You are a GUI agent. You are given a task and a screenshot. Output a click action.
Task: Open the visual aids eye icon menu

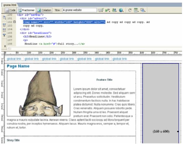(x=143, y=10)
